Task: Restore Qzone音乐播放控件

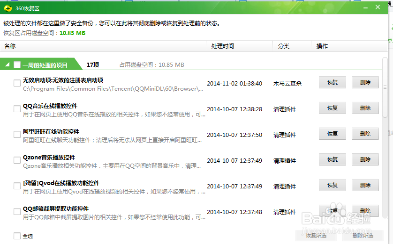Action: click(x=333, y=159)
